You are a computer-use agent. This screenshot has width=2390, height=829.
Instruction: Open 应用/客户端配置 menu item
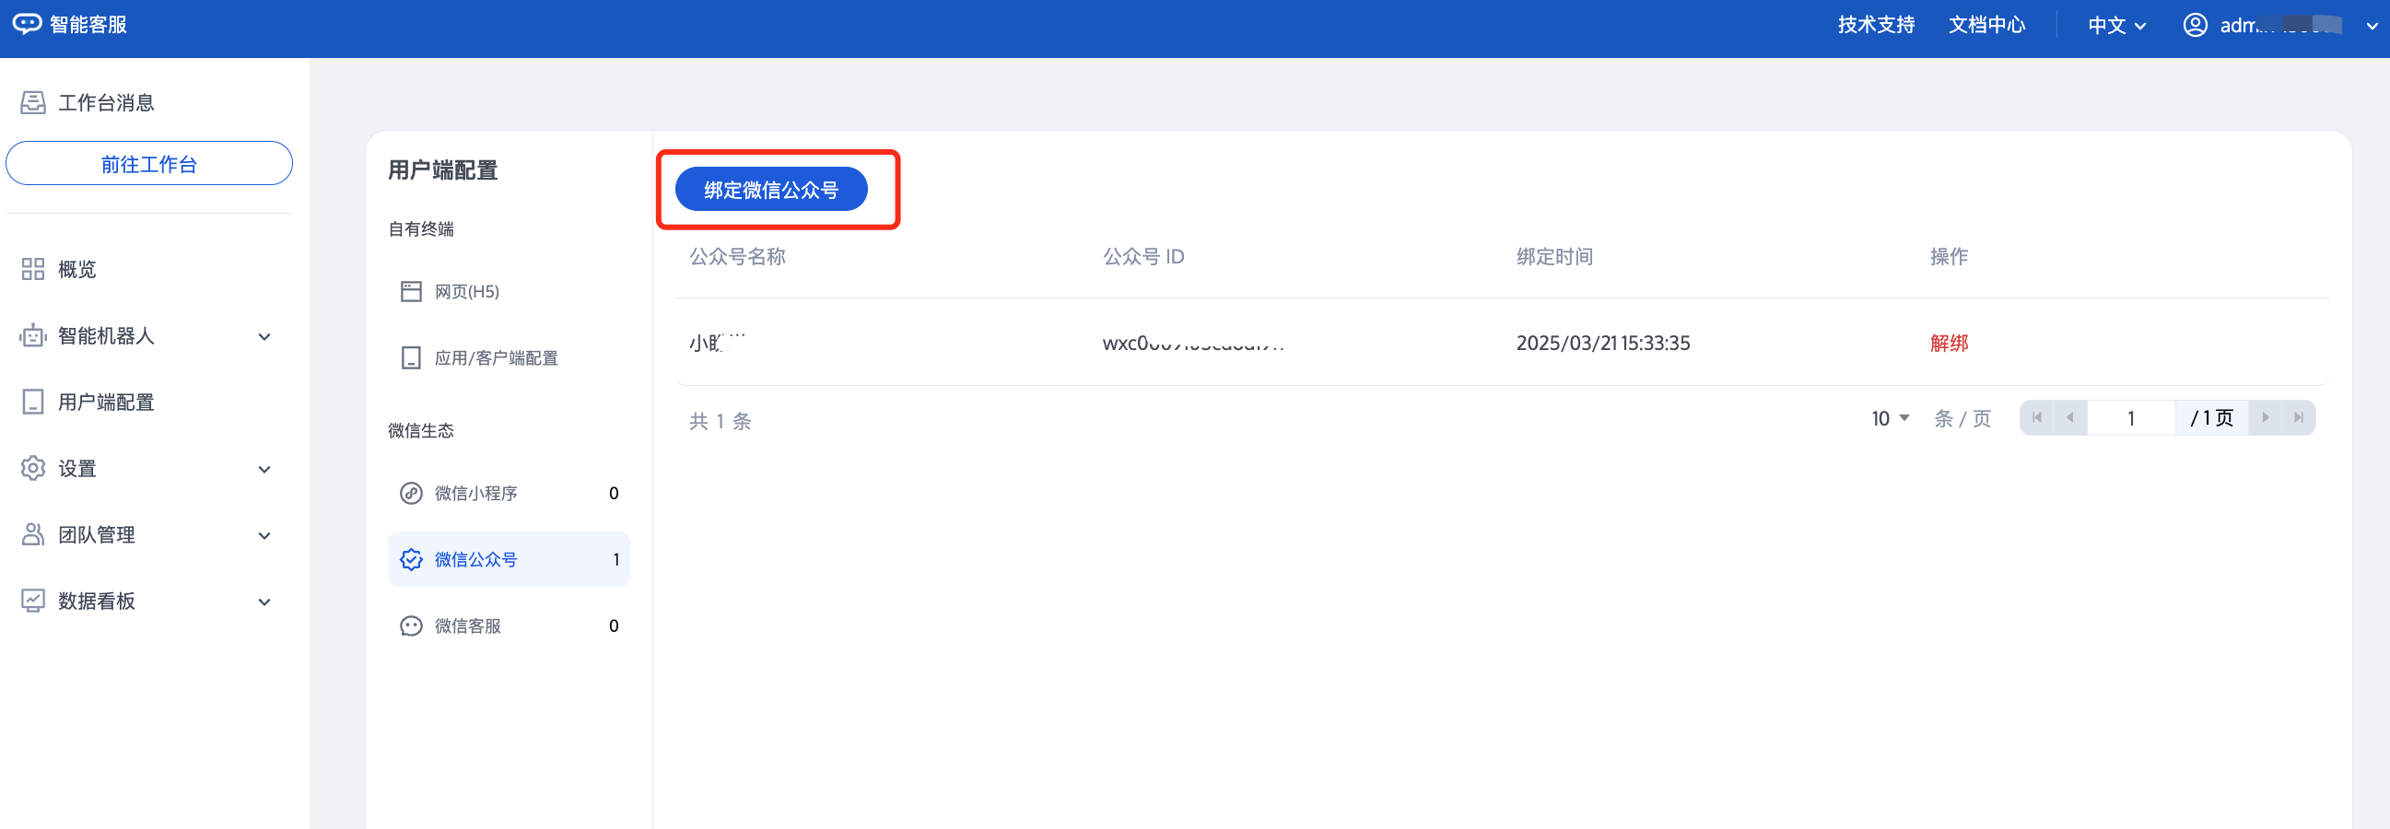click(496, 358)
